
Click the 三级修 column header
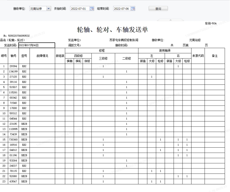point(103,58)
